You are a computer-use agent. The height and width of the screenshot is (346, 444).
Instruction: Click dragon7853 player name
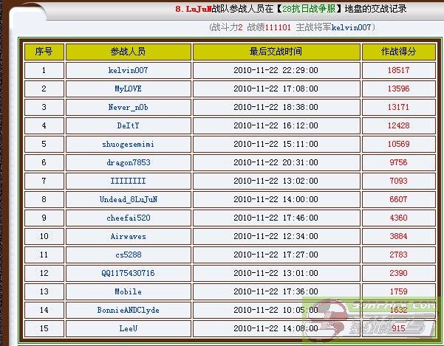pyautogui.click(x=128, y=162)
